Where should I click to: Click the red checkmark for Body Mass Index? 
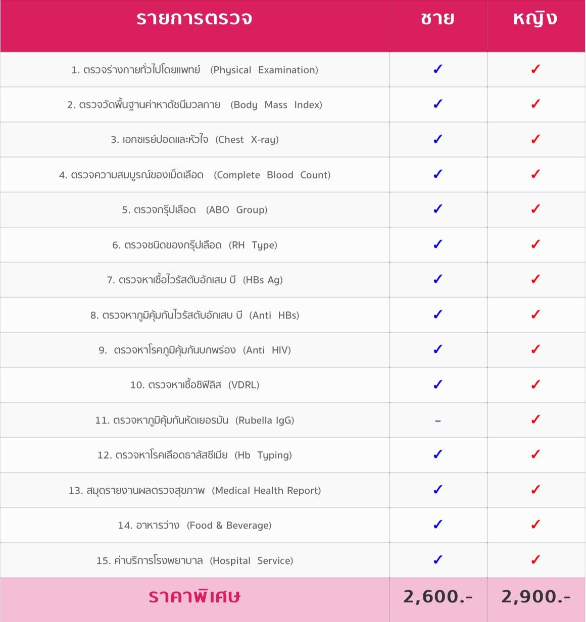point(535,104)
